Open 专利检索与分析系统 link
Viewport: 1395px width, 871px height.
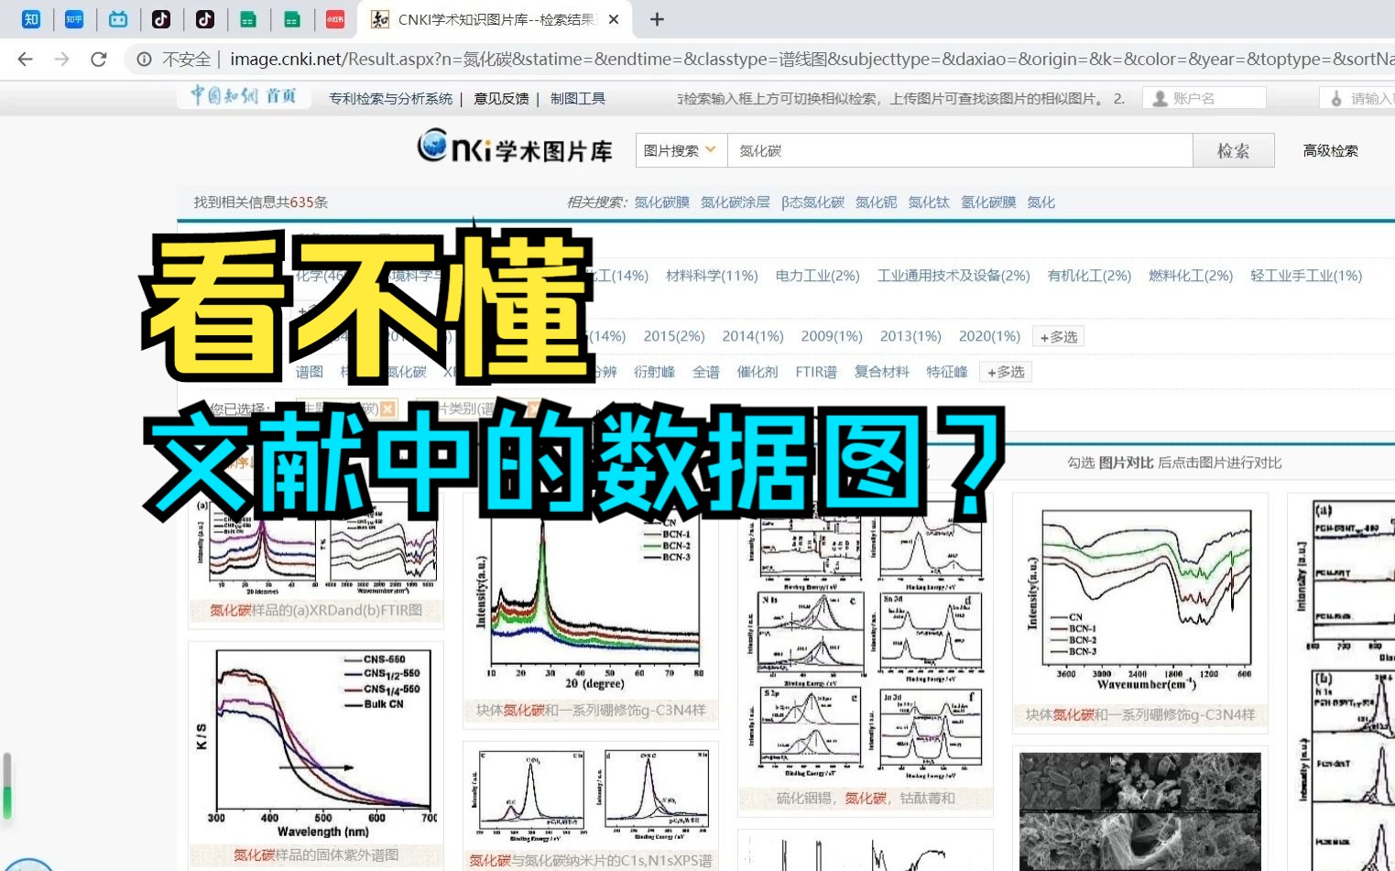[391, 99]
